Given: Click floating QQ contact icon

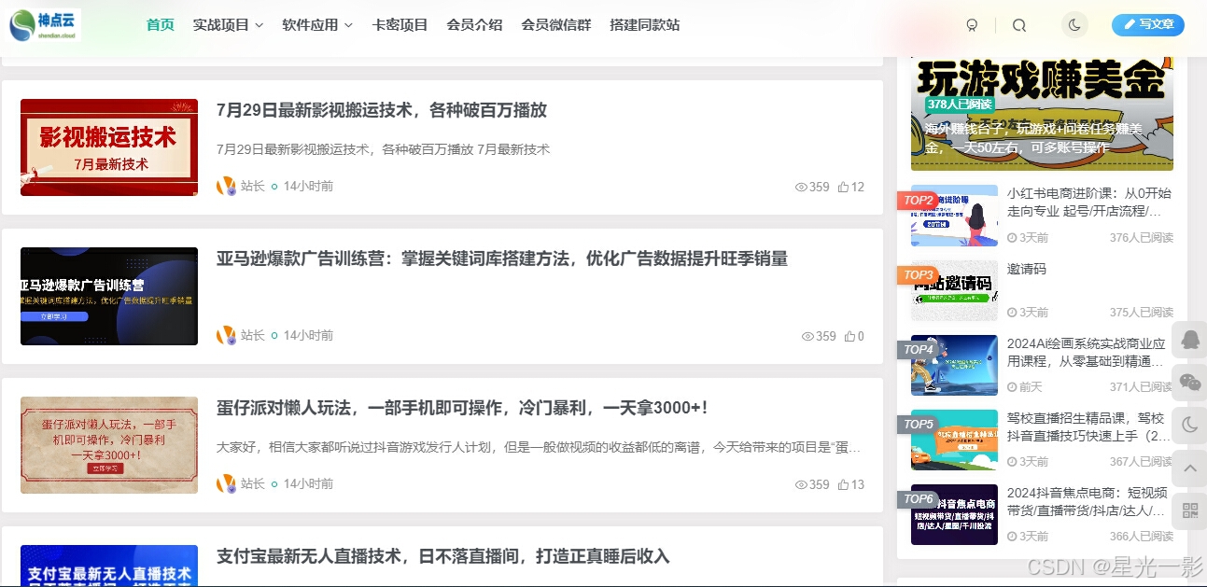Looking at the screenshot, I should (x=1189, y=340).
